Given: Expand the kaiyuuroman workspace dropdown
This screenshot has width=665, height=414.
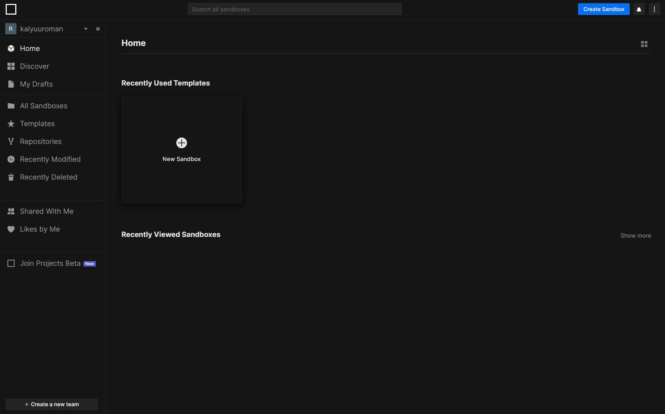Looking at the screenshot, I should pos(86,29).
